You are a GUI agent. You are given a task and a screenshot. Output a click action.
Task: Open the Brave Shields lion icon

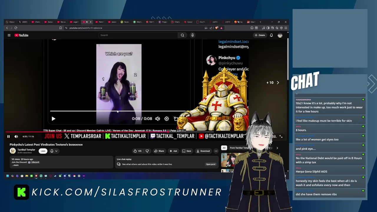[x=217, y=28]
